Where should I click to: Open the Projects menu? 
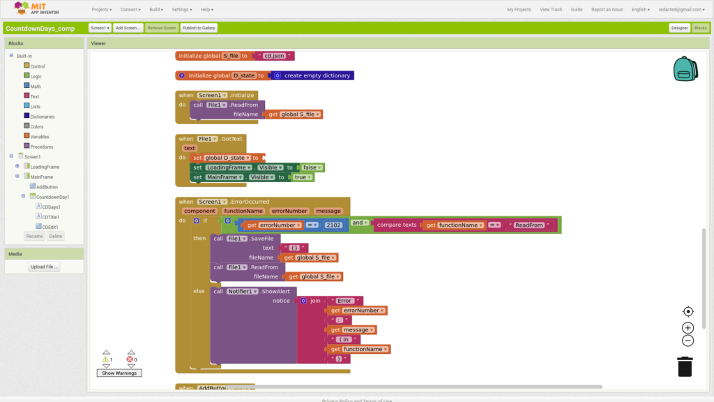click(101, 10)
